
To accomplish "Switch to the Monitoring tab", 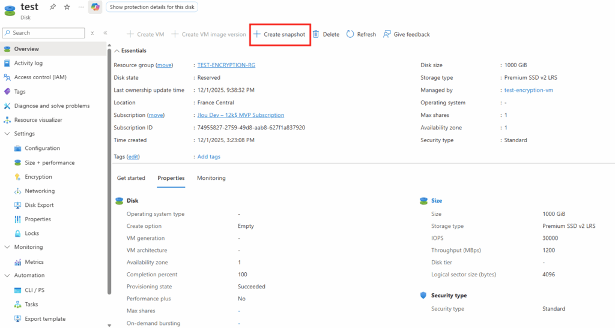I will [211, 178].
